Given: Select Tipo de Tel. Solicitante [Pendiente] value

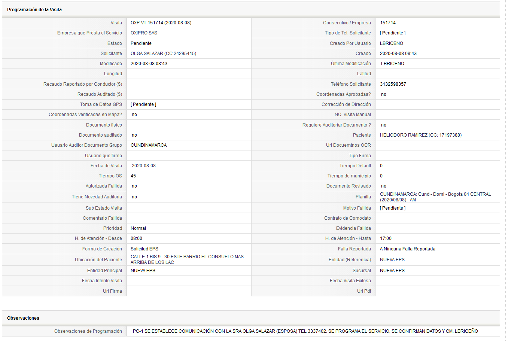Looking at the screenshot, I should click(x=393, y=33).
